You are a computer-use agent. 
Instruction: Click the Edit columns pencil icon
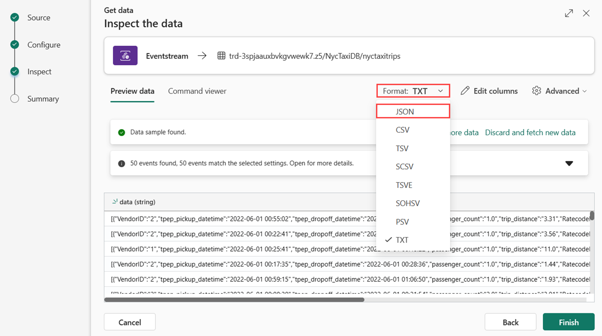pyautogui.click(x=465, y=90)
